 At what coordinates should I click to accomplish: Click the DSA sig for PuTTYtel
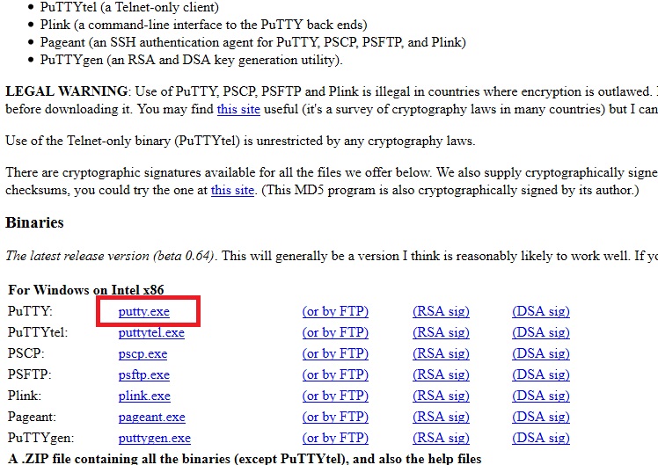pyautogui.click(x=541, y=332)
